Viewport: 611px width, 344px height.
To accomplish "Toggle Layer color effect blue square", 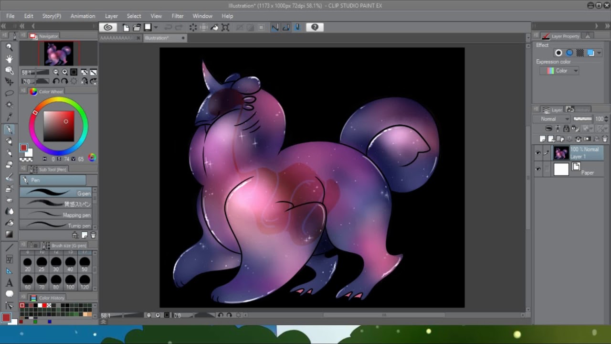I will pos(591,53).
